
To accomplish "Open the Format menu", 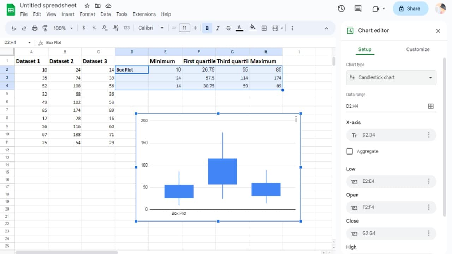I will (x=87, y=14).
